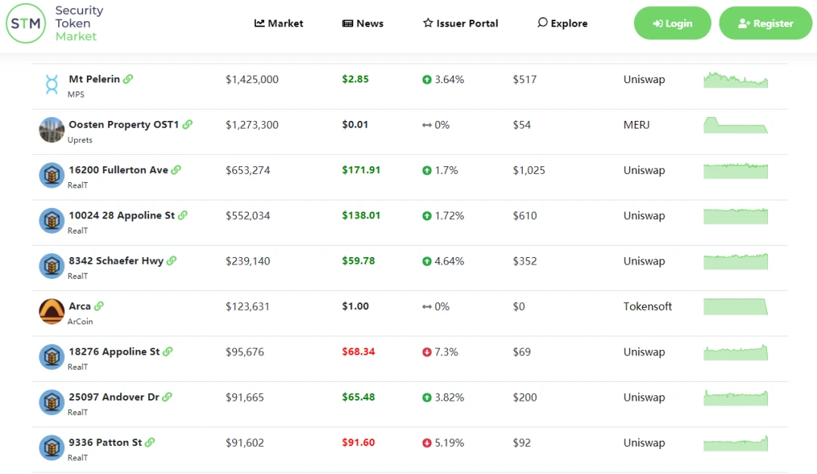This screenshot has width=817, height=474.
Task: Click red price $68.34
Action: (x=359, y=352)
